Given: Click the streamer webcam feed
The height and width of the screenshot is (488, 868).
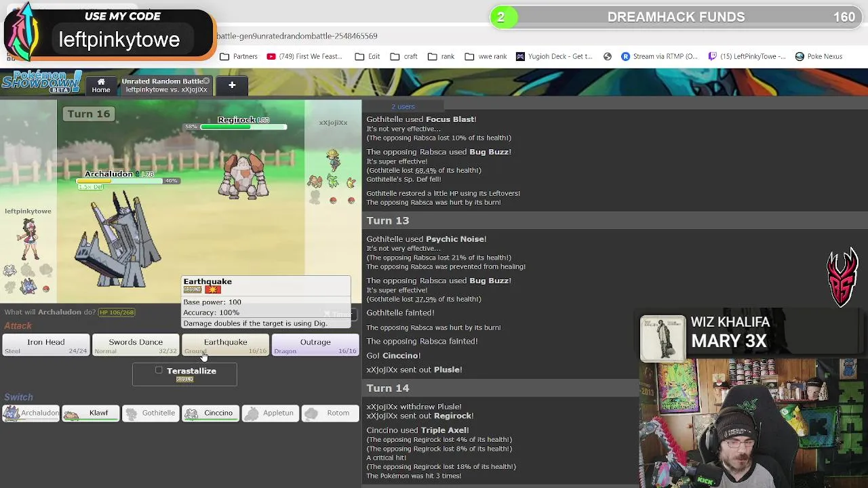Looking at the screenshot, I should click(x=753, y=424).
